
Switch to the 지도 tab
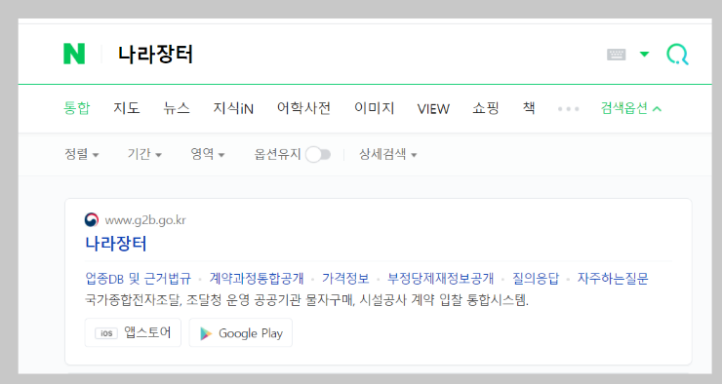[x=127, y=108]
